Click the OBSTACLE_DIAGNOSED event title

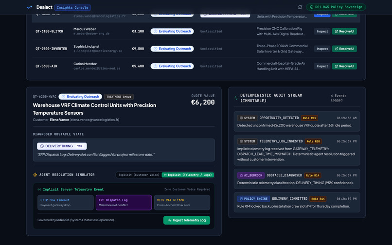(284, 175)
